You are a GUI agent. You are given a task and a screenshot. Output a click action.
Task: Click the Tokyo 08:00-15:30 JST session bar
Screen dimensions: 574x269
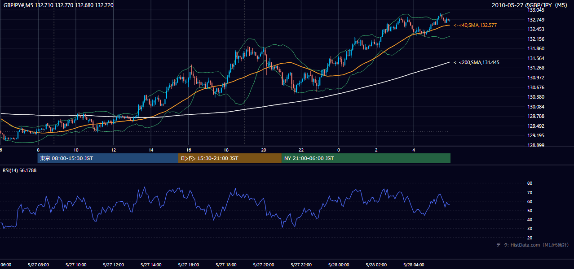coord(108,158)
